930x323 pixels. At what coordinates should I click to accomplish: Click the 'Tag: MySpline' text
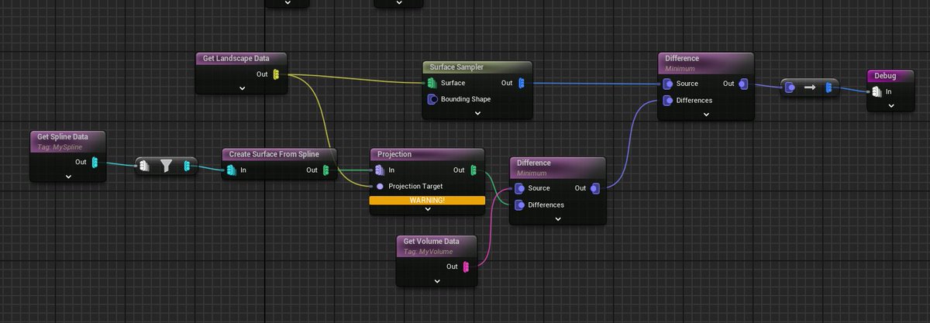click(60, 146)
